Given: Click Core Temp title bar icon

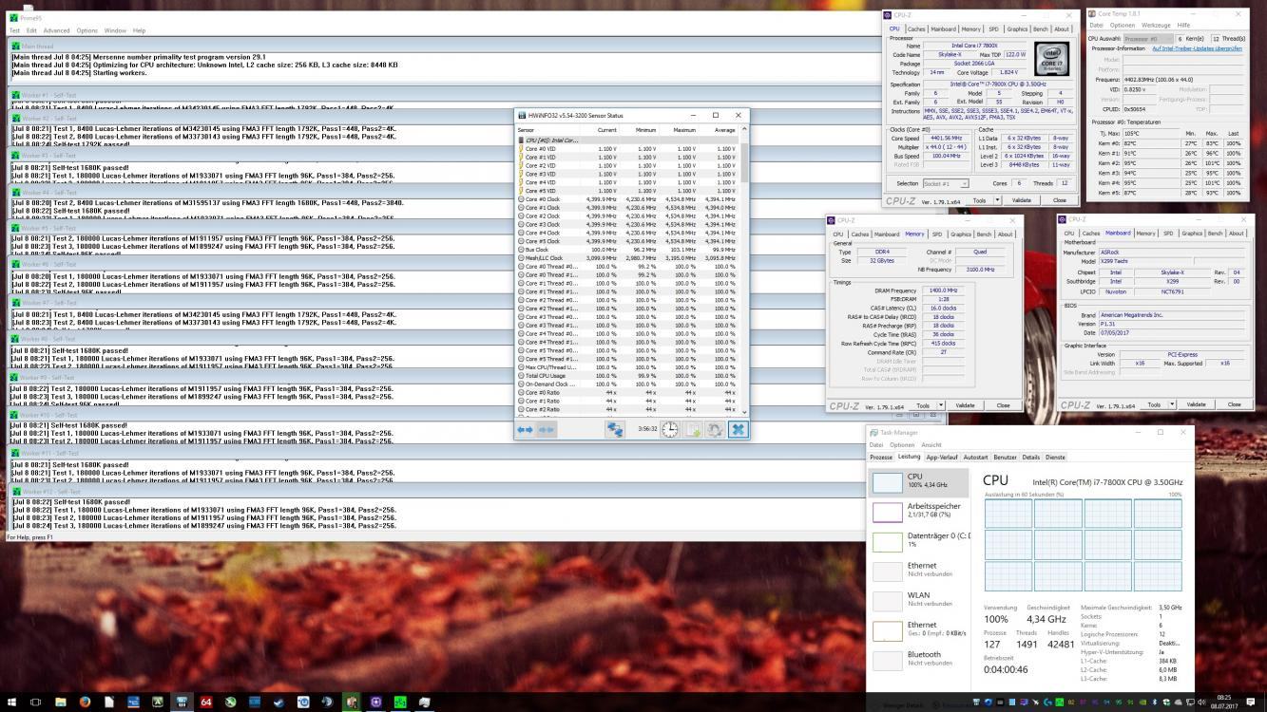Looking at the screenshot, I should 1093,14.
